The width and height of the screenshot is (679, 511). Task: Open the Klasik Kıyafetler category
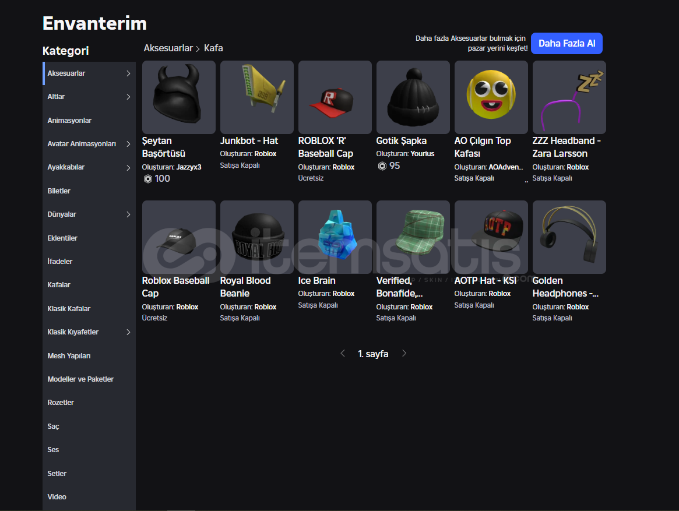tap(89, 332)
